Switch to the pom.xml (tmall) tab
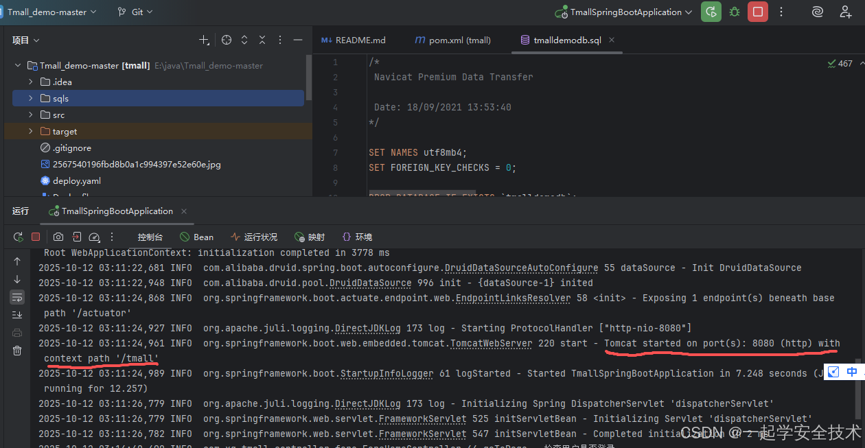The width and height of the screenshot is (865, 448). coord(453,40)
